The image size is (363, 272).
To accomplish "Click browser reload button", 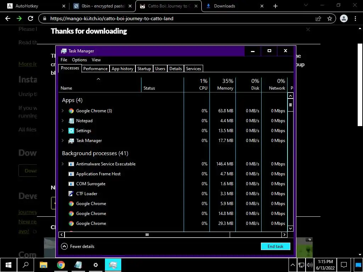I will [x=30, y=18].
